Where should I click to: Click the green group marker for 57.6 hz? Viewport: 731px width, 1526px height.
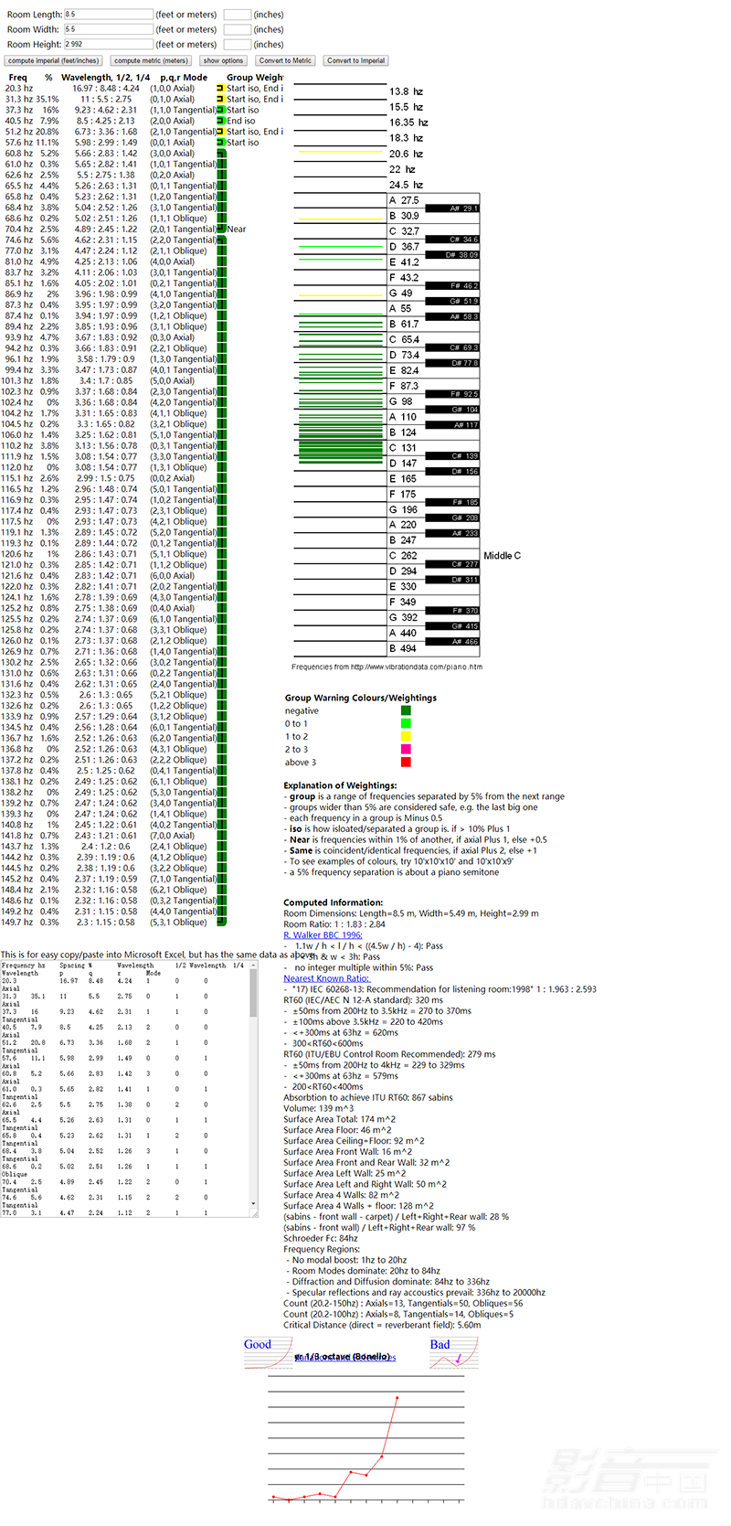click(220, 143)
